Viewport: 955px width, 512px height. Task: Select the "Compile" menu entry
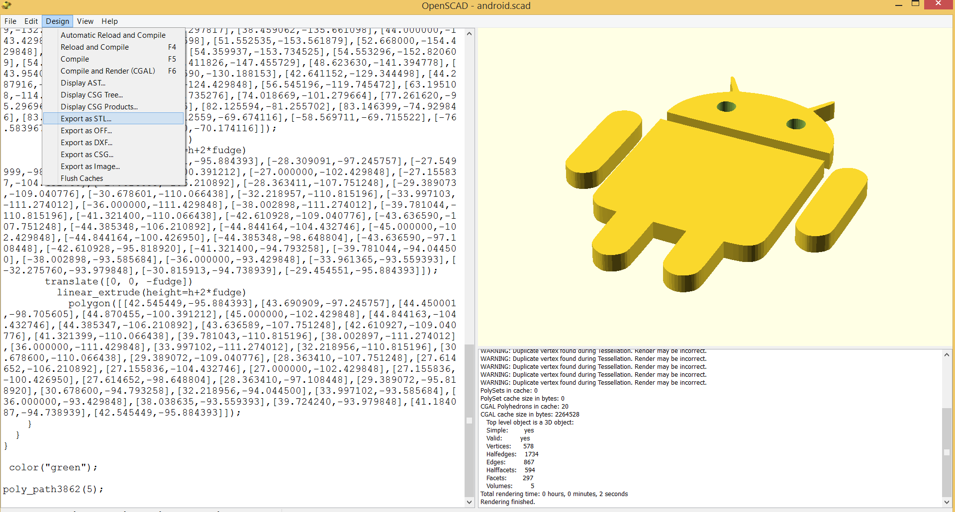pyautogui.click(x=75, y=59)
